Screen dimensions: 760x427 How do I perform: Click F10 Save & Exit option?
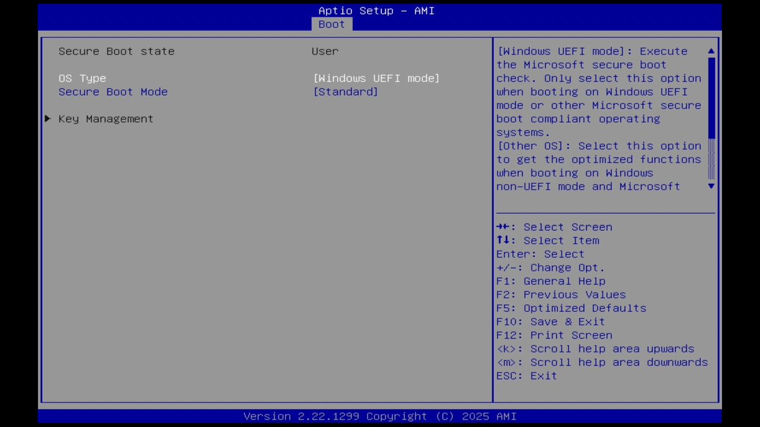tap(550, 321)
